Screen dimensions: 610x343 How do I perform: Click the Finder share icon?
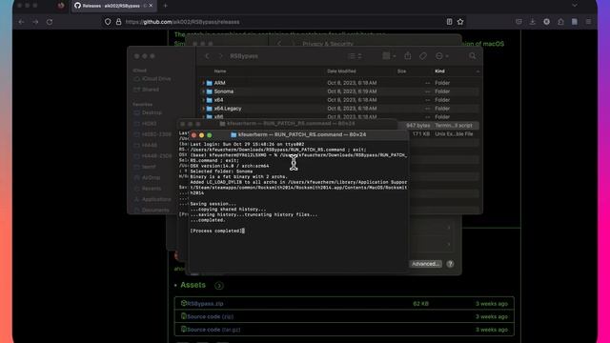[408, 56]
